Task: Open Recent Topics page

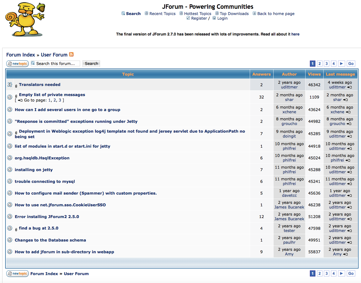Action: tap(162, 14)
